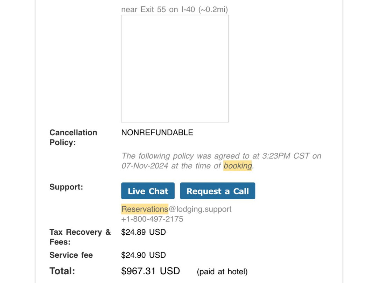Viewport: 378px width, 283px height.
Task: Click the '(paid at hotel)' note
Action: (x=222, y=271)
